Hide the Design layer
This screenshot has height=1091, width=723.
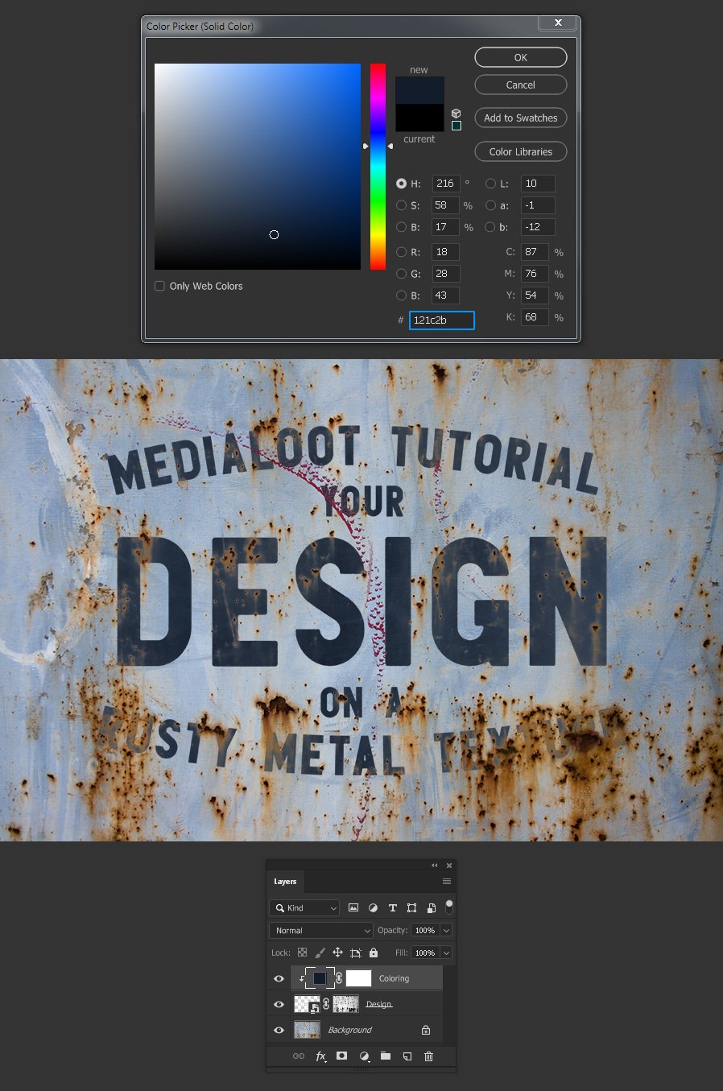(279, 1004)
